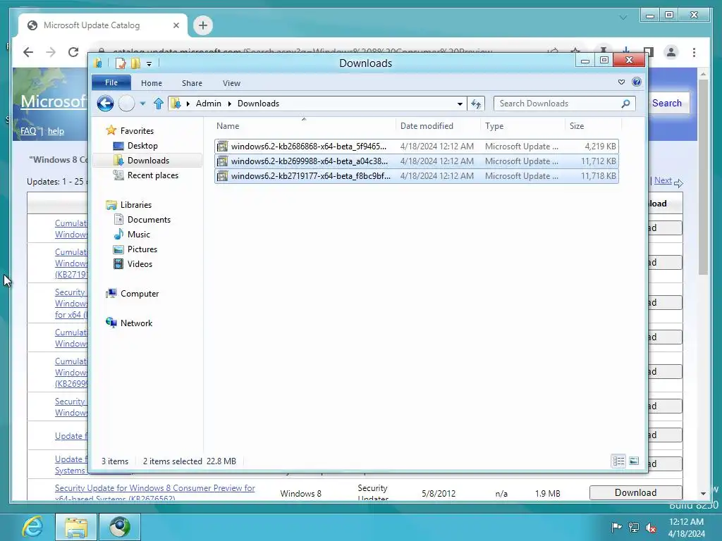Select file windows6.2-kb2686868-x64-beta
The image size is (722, 541).
tap(416, 147)
